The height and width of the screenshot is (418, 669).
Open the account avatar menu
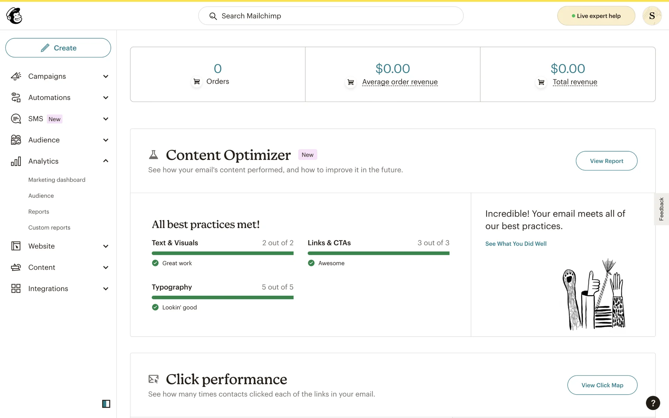point(652,16)
